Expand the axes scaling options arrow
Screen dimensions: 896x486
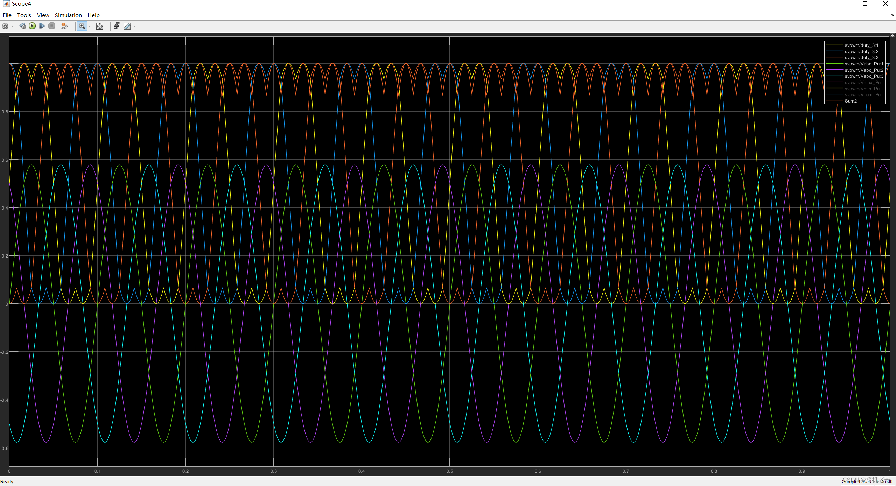coord(107,26)
